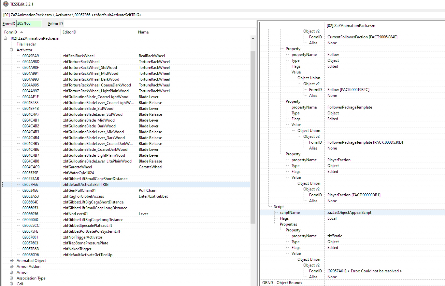
Task: Sort by the FormID column header
Action: (31, 32)
